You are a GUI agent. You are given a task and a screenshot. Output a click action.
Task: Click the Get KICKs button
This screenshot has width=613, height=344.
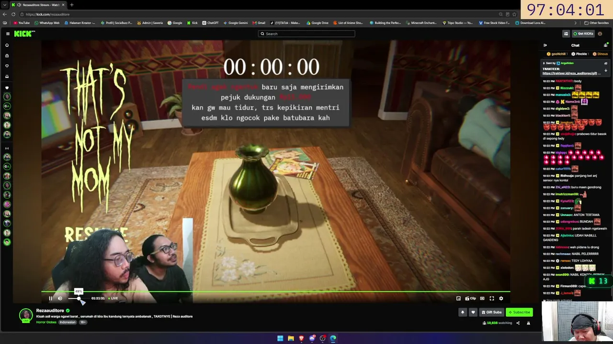583,33
